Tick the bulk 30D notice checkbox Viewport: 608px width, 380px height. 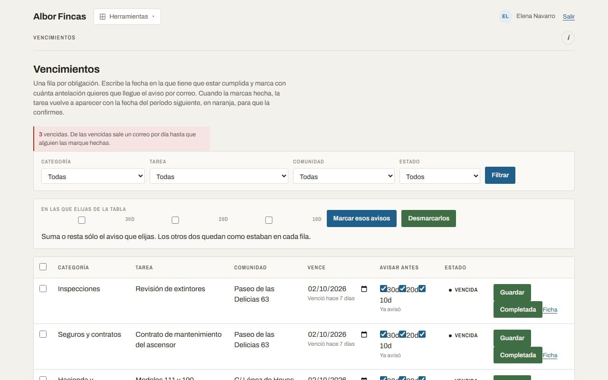click(x=82, y=220)
